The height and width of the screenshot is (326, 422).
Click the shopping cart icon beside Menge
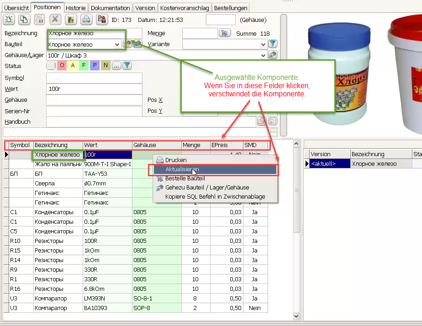coord(224,33)
